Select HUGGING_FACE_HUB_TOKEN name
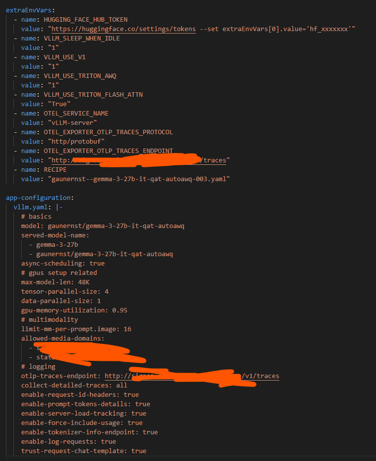The height and width of the screenshot is (461, 376). point(85,19)
